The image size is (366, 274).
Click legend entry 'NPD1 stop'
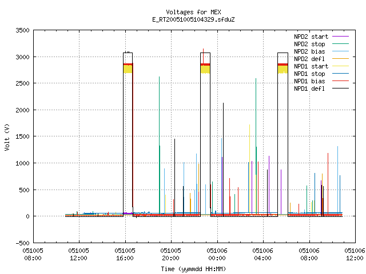309,74
